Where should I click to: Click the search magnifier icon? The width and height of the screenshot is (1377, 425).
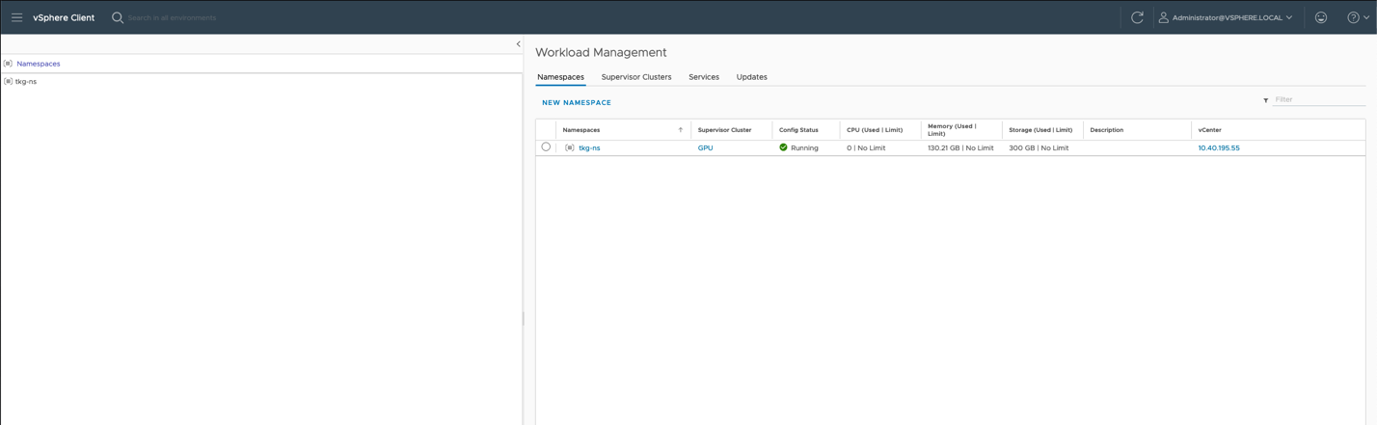click(x=118, y=17)
